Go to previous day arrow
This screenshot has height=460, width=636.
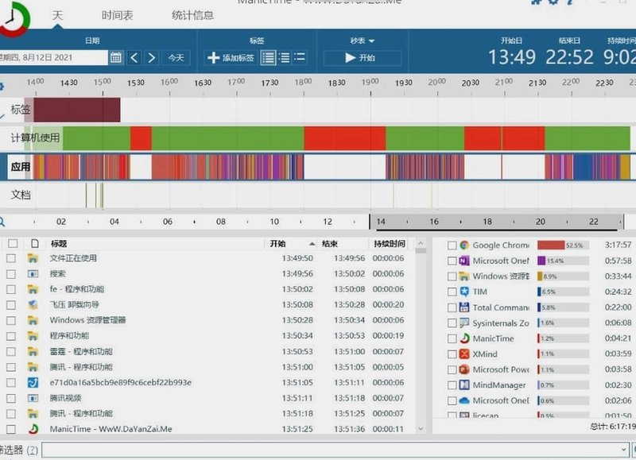click(134, 57)
